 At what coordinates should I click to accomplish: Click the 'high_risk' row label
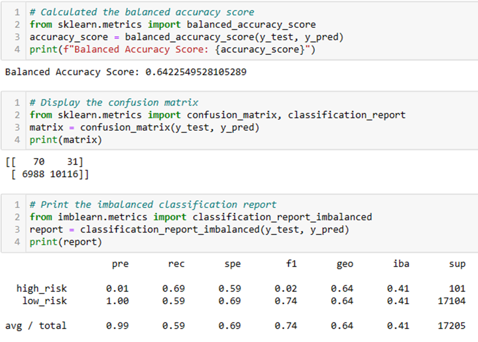pyautogui.click(x=42, y=289)
